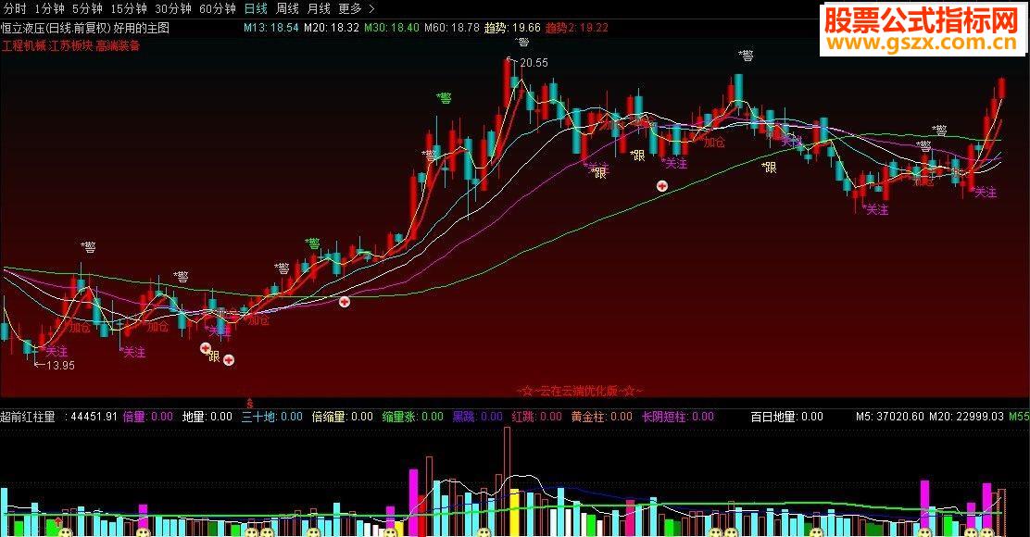Click the 44451.91 volume value
The width and height of the screenshot is (1030, 537).
(94, 417)
